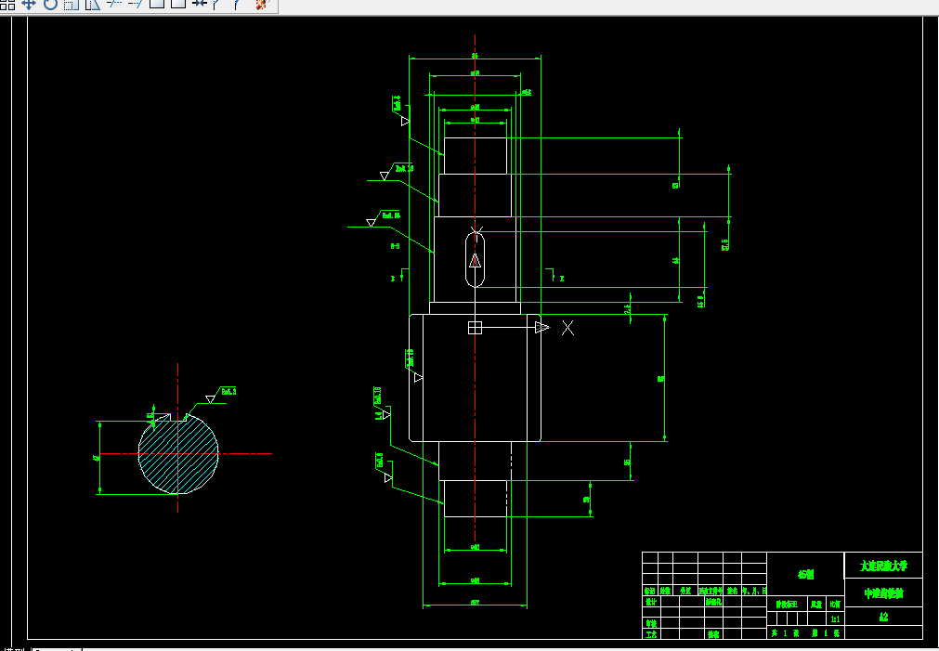Select the keyway slot on the shaft

tap(475, 260)
